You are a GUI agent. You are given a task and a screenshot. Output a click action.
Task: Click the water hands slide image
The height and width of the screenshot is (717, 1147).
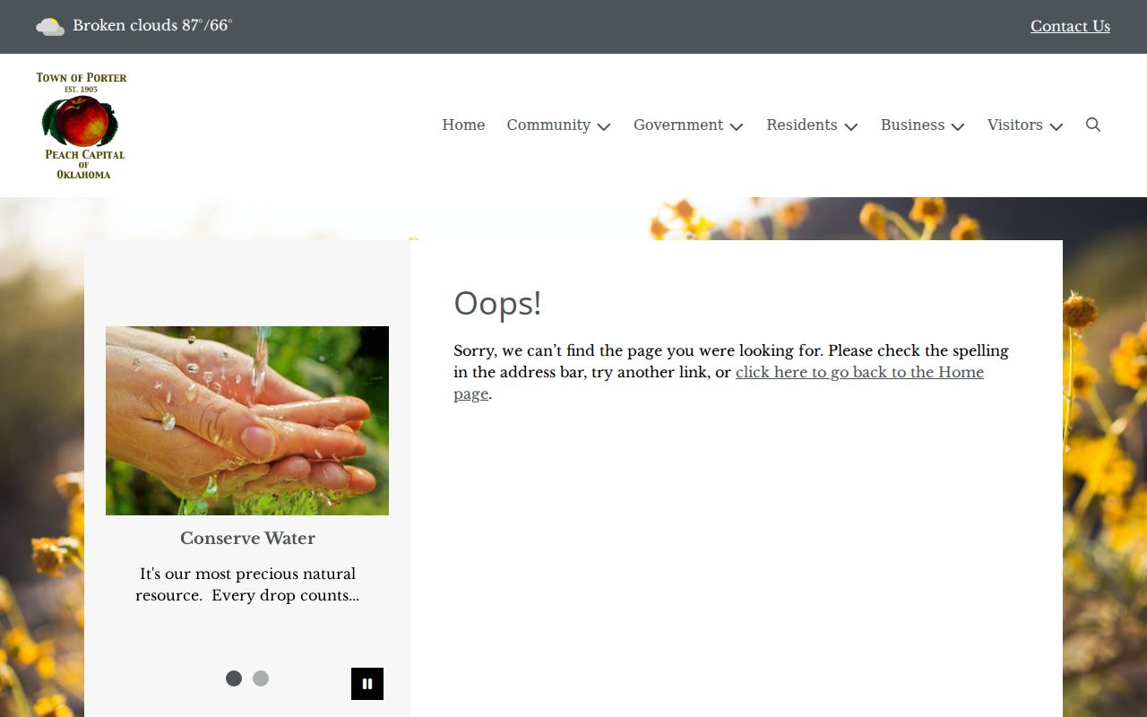coord(247,420)
